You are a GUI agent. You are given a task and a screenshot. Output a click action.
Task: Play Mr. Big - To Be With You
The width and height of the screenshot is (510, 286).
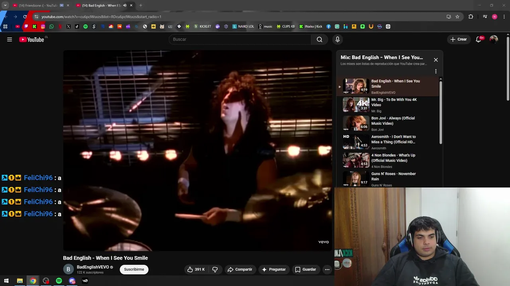(x=388, y=105)
